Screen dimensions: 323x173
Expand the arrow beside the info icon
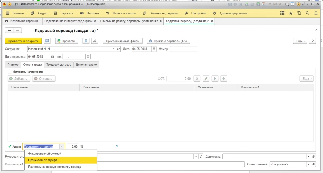pyautogui.click(x=302, y=4)
